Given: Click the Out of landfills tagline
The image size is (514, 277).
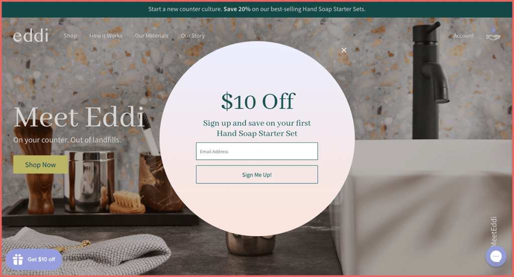Looking at the screenshot, I should (67, 140).
